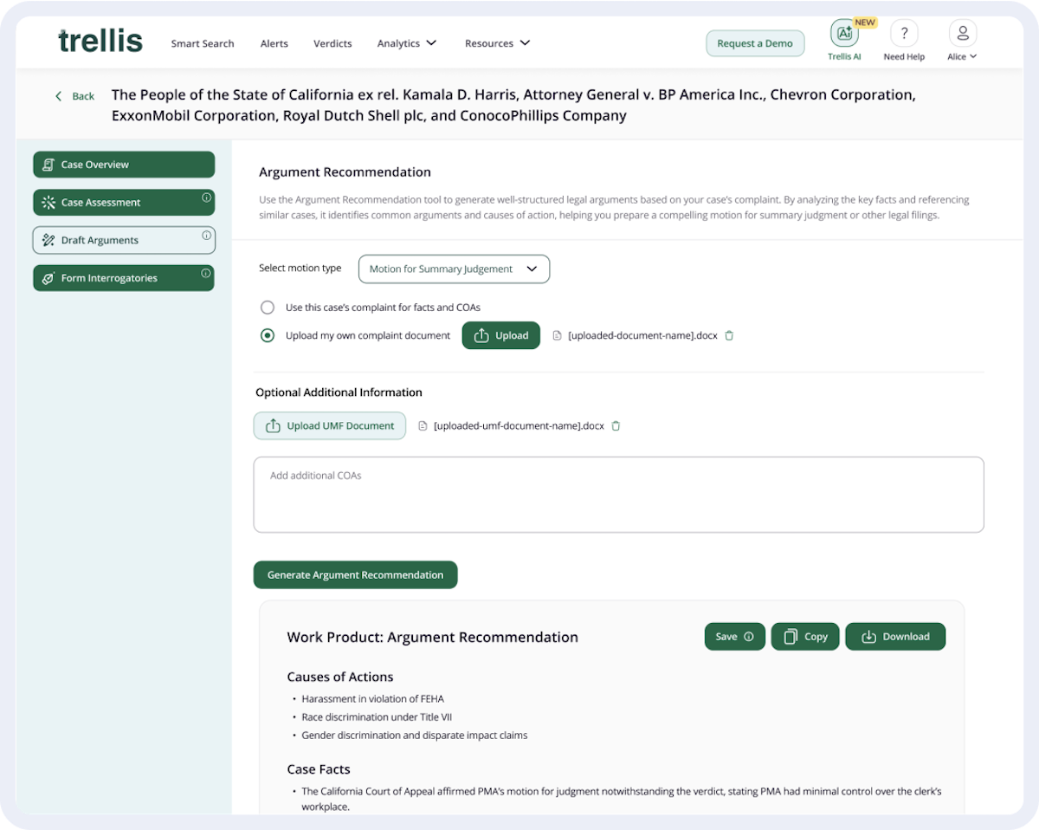Open the Motion for Summary Judgement dropdown
The image size is (1039, 830).
454,269
